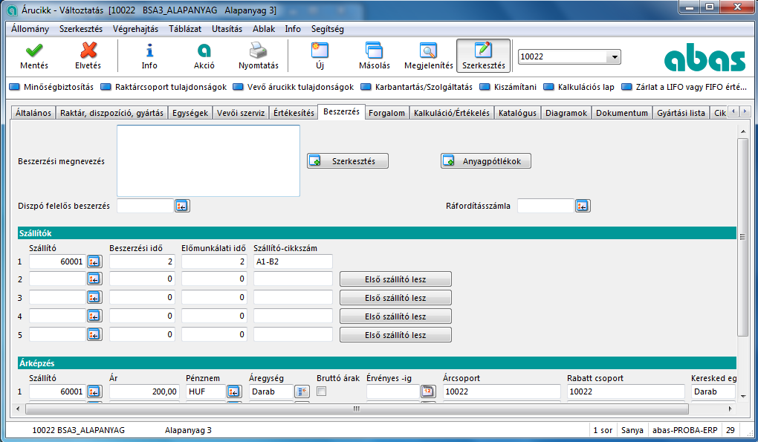The height and width of the screenshot is (442, 758).
Task: Click abas-PROBA-ERP in the status bar
Action: pos(684,430)
